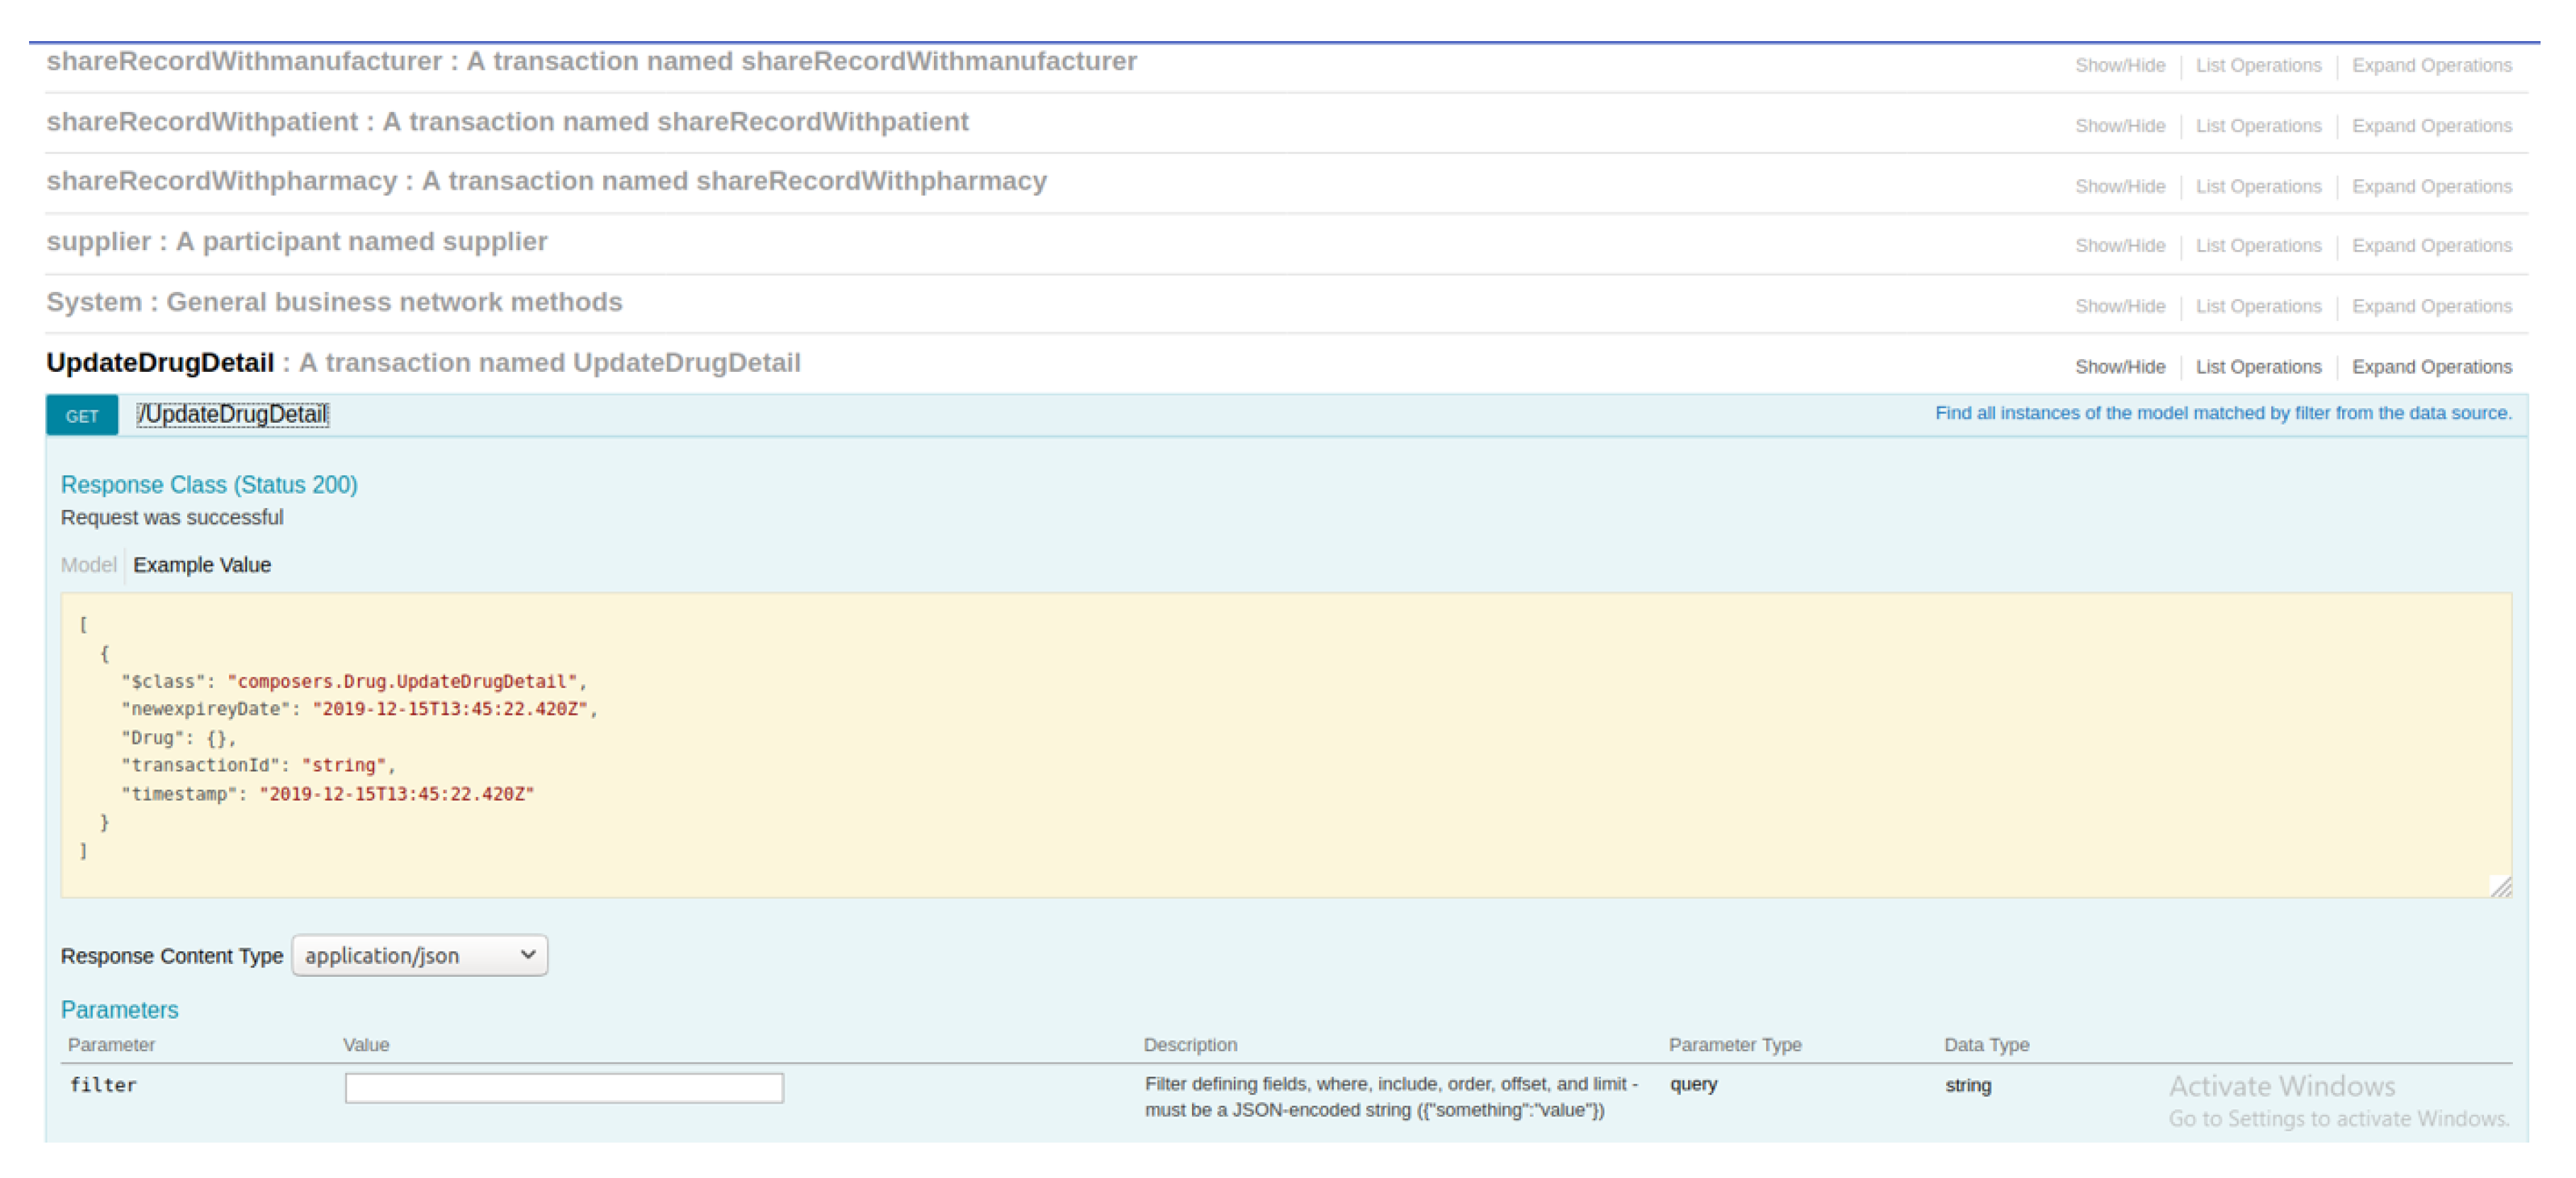Click the filter parameter input field

click(563, 1087)
